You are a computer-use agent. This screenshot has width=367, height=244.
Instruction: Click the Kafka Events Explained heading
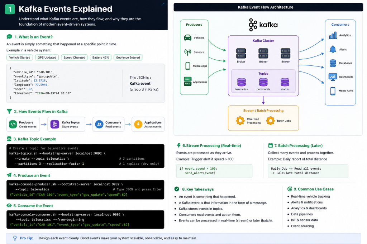[x=66, y=9]
